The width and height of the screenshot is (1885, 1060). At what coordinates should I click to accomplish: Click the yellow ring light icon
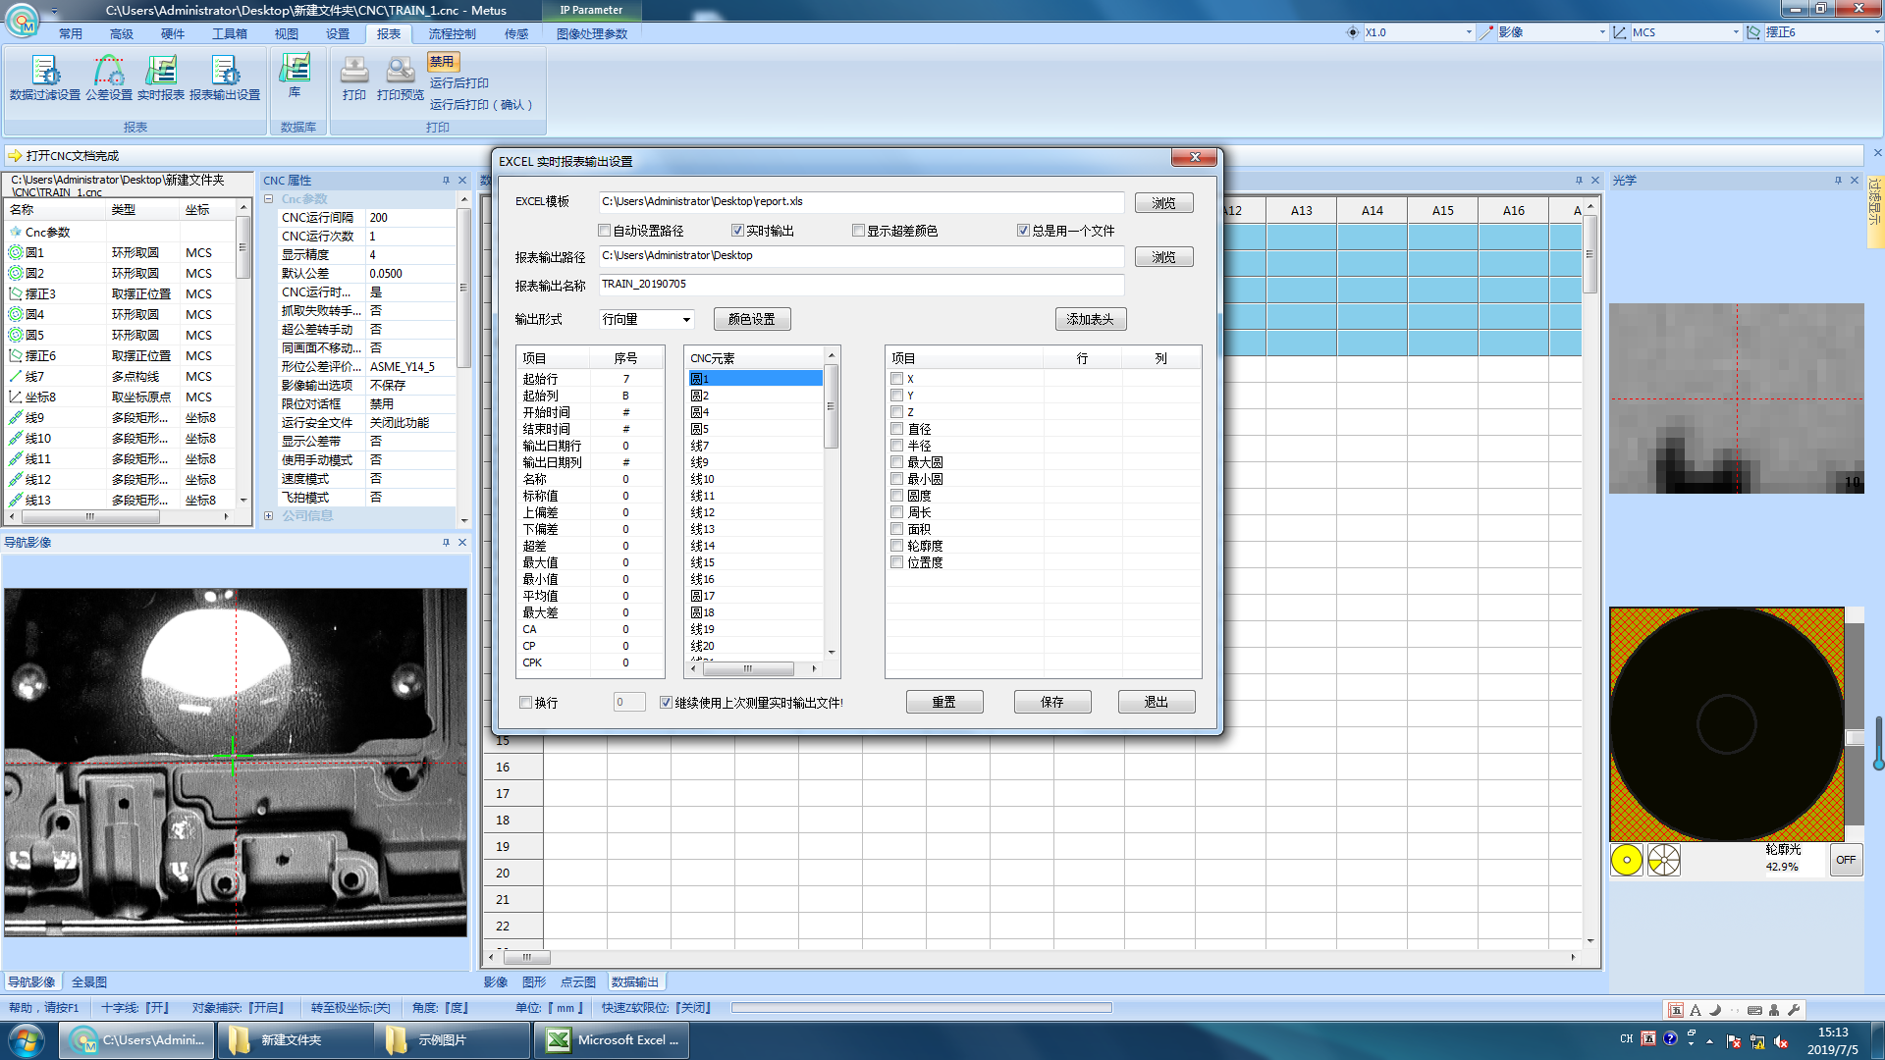pos(1627,861)
